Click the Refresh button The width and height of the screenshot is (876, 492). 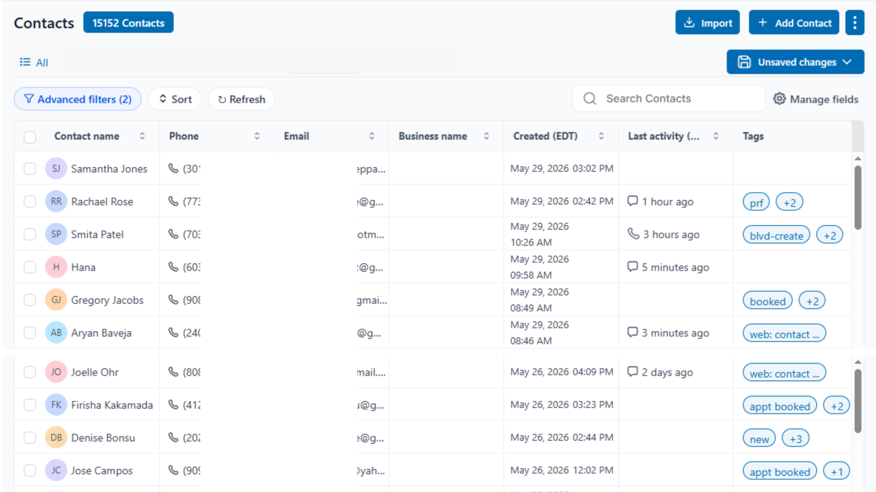point(242,99)
